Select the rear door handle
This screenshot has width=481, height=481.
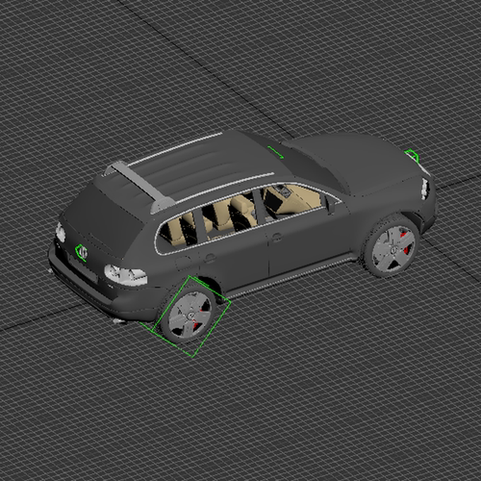pos(210,258)
